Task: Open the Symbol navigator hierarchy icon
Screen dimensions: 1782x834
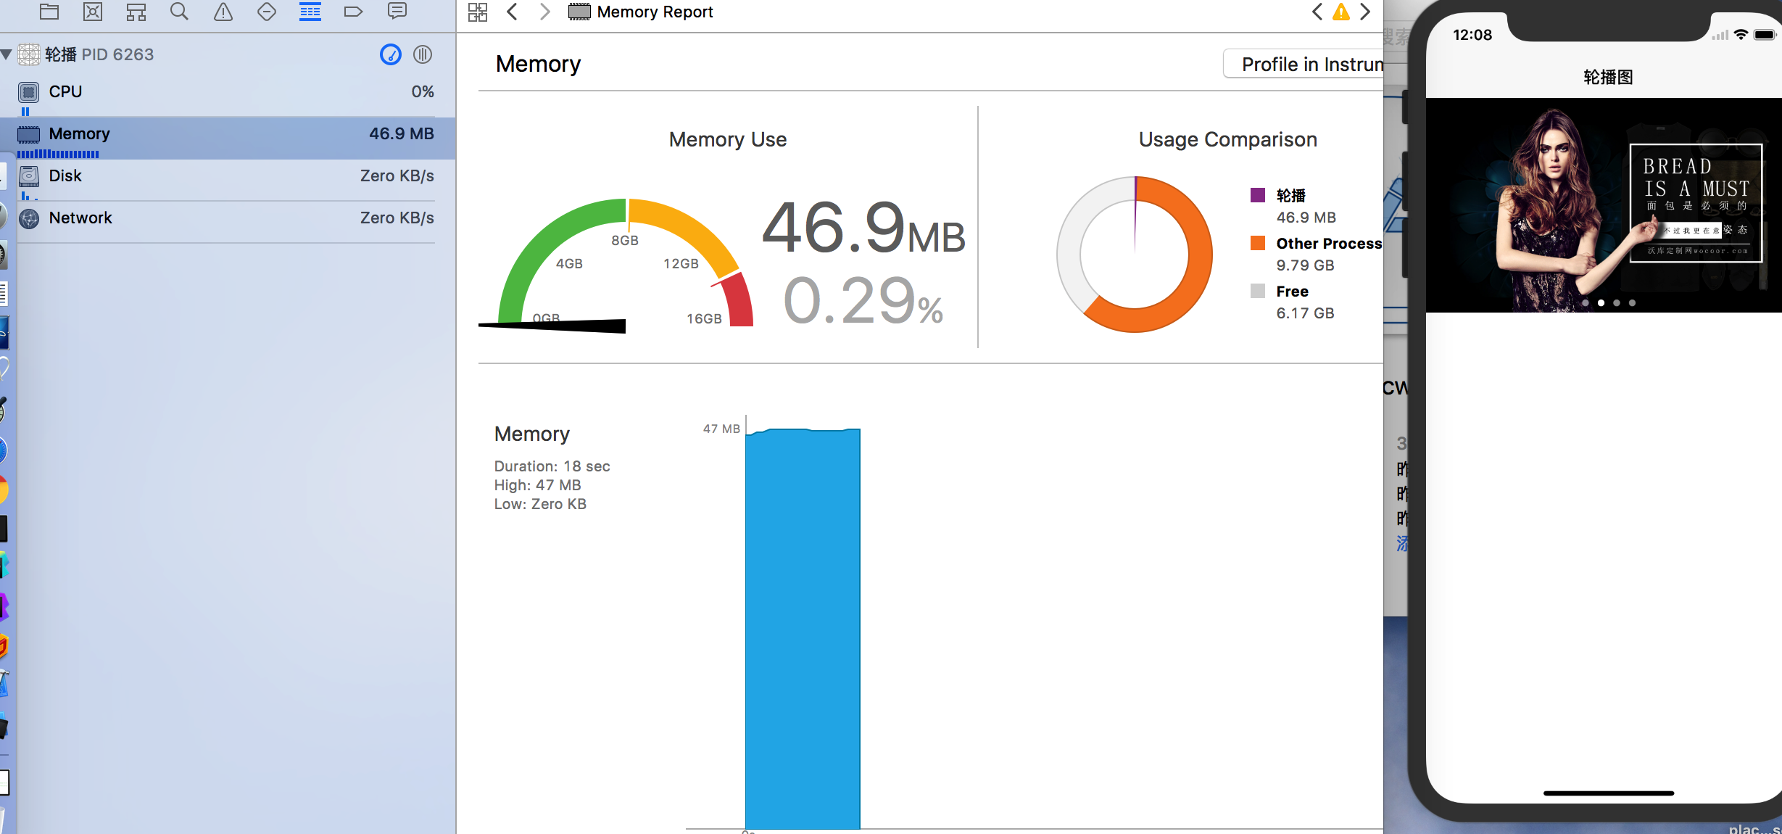Action: pyautogui.click(x=136, y=12)
